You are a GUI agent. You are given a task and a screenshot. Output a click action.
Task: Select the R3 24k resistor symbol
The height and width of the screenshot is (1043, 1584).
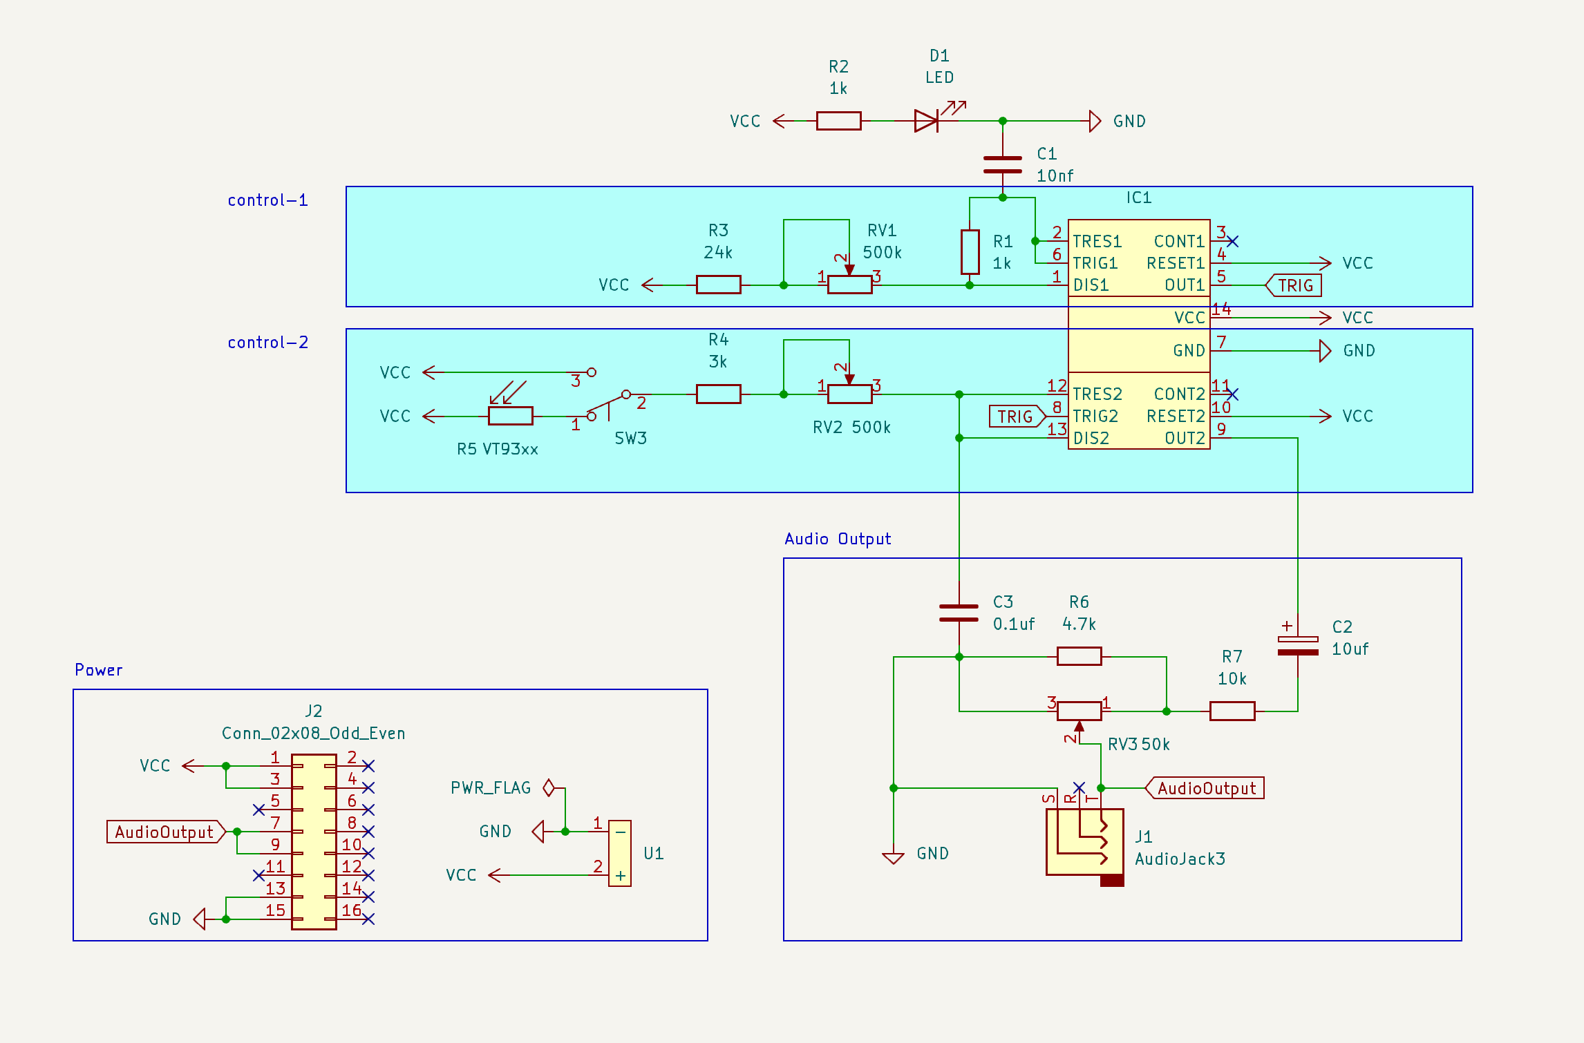[718, 285]
